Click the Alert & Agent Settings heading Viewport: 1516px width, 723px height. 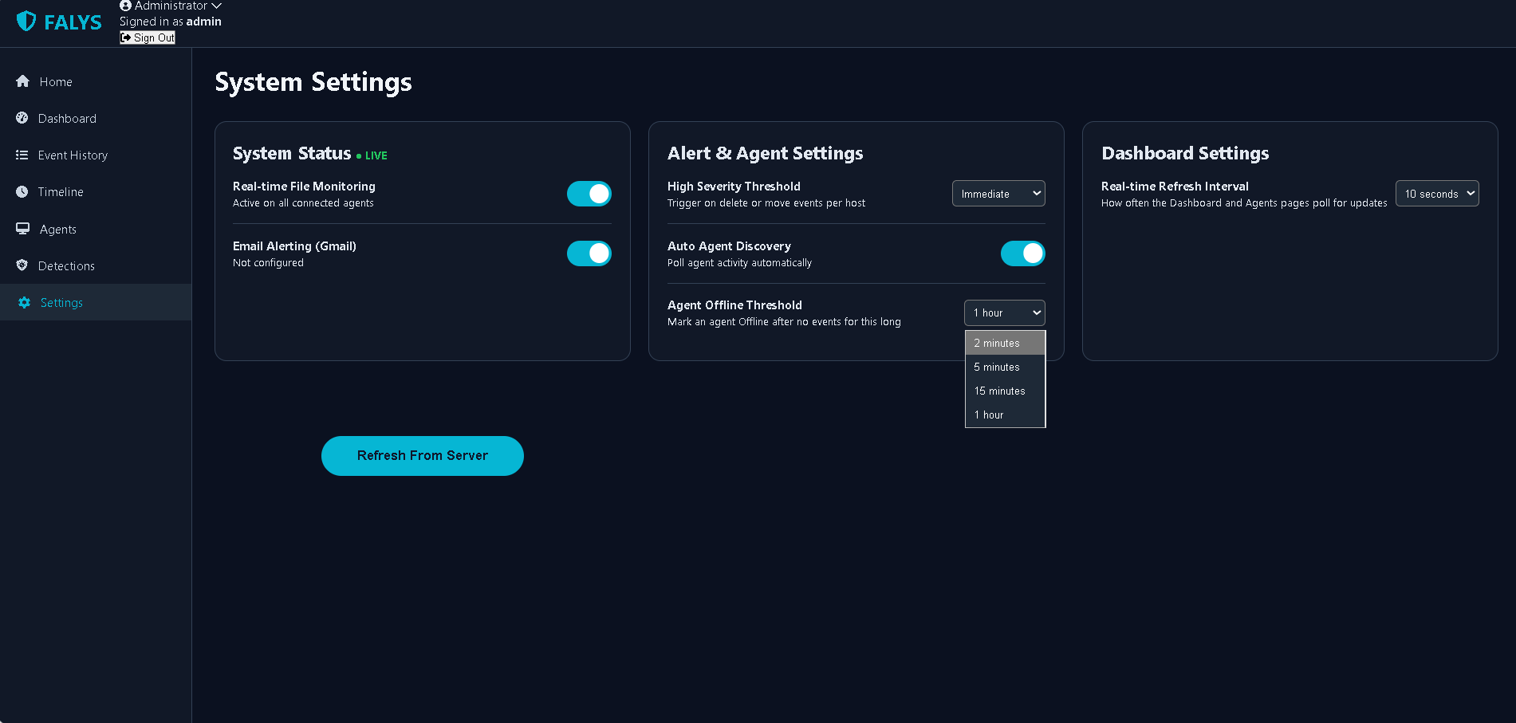[766, 153]
